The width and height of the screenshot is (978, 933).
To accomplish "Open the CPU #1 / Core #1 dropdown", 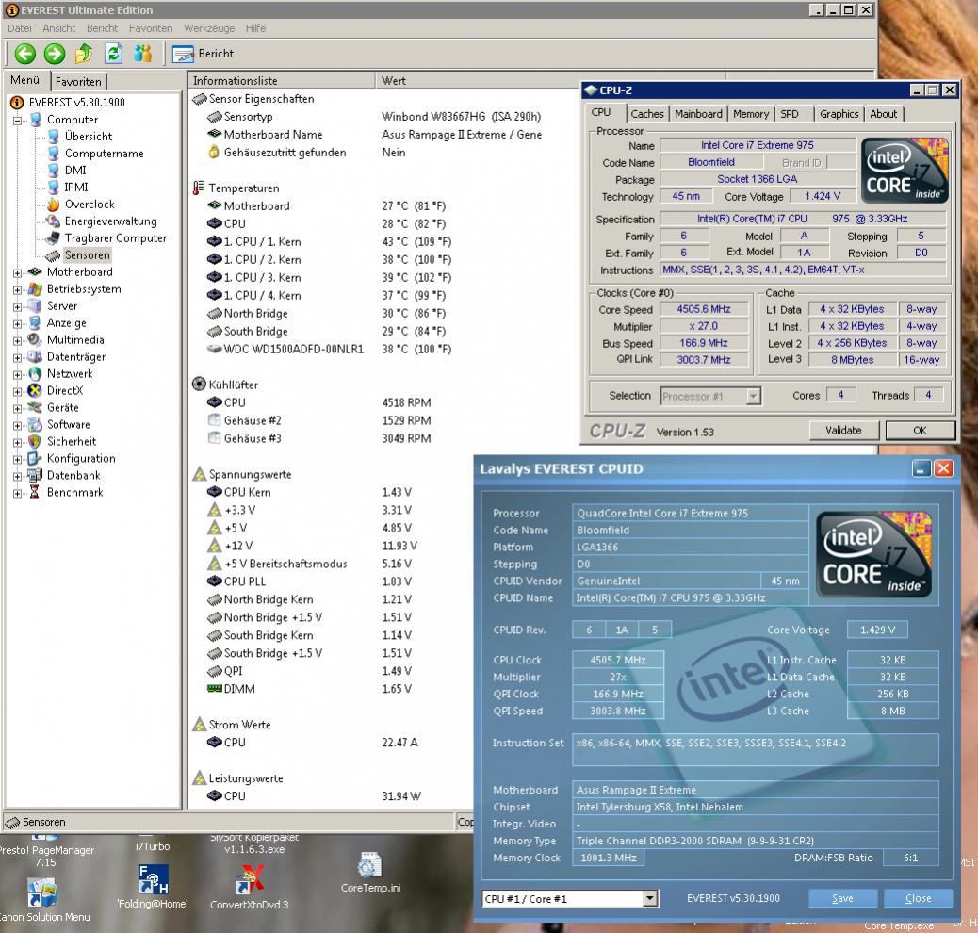I will point(570,899).
